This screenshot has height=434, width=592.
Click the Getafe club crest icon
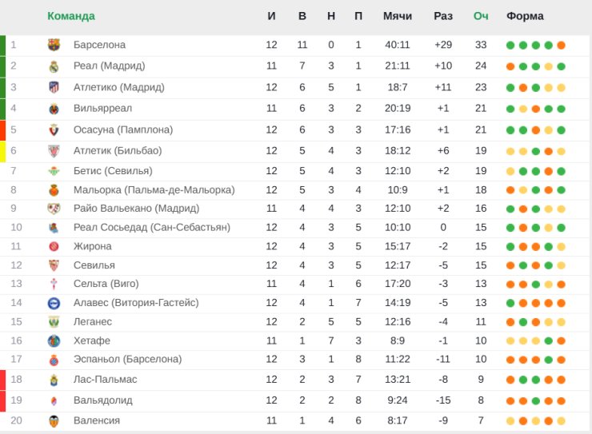tap(54, 340)
